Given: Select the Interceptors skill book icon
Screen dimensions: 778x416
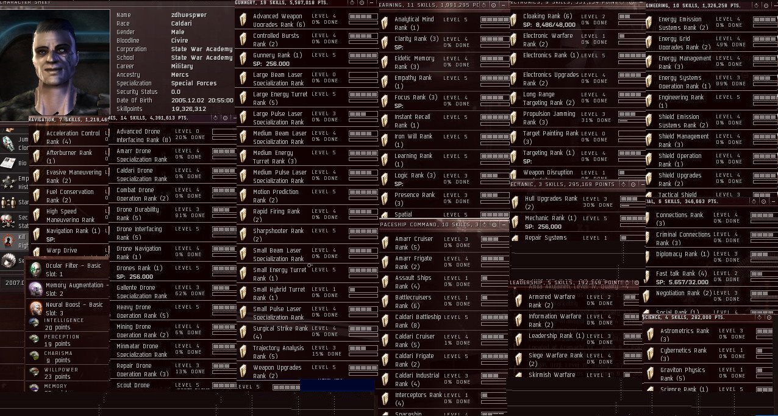Looking at the screenshot, I should [x=385, y=399].
